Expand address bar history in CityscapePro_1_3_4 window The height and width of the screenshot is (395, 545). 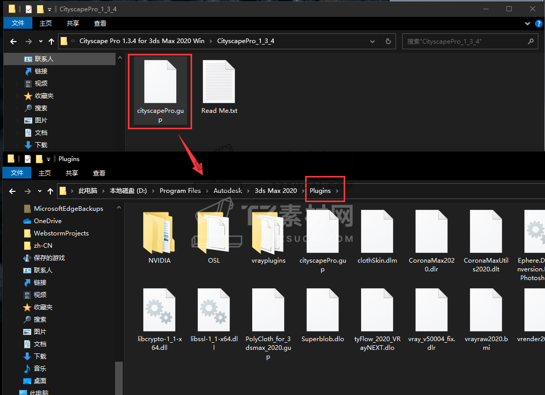pos(372,42)
